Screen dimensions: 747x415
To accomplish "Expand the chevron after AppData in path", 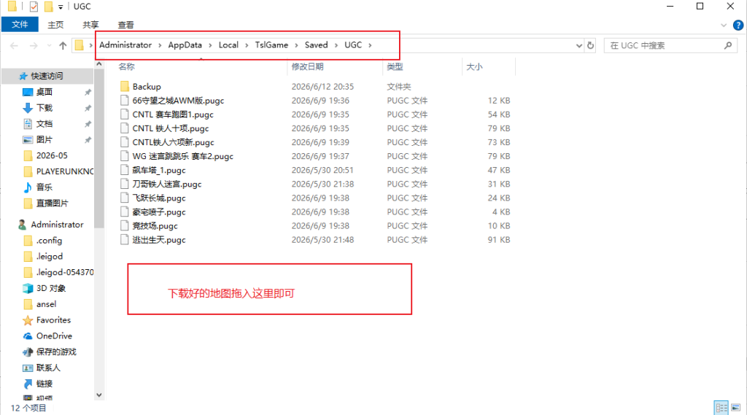I will click(210, 45).
